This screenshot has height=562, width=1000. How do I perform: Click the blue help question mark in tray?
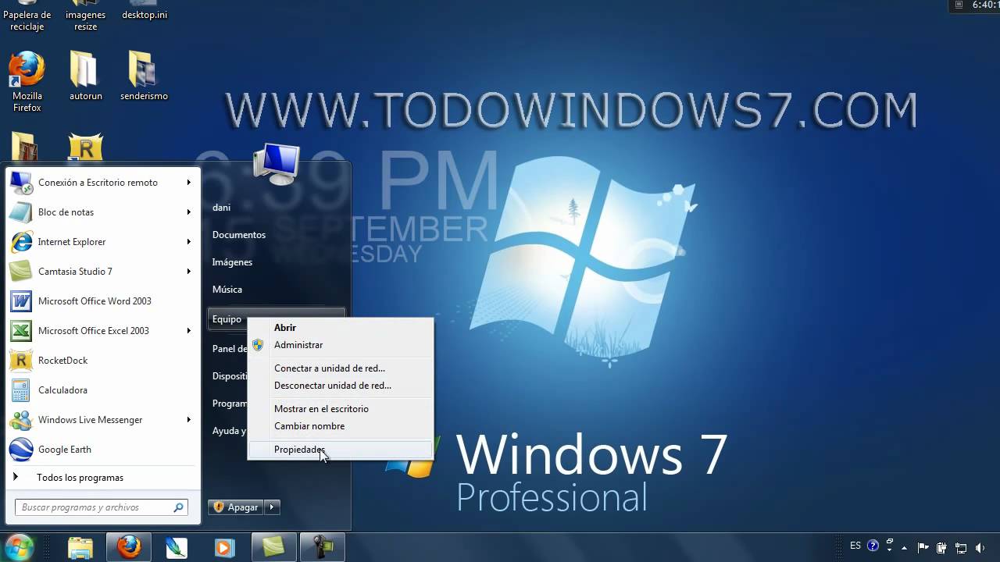pyautogui.click(x=873, y=546)
